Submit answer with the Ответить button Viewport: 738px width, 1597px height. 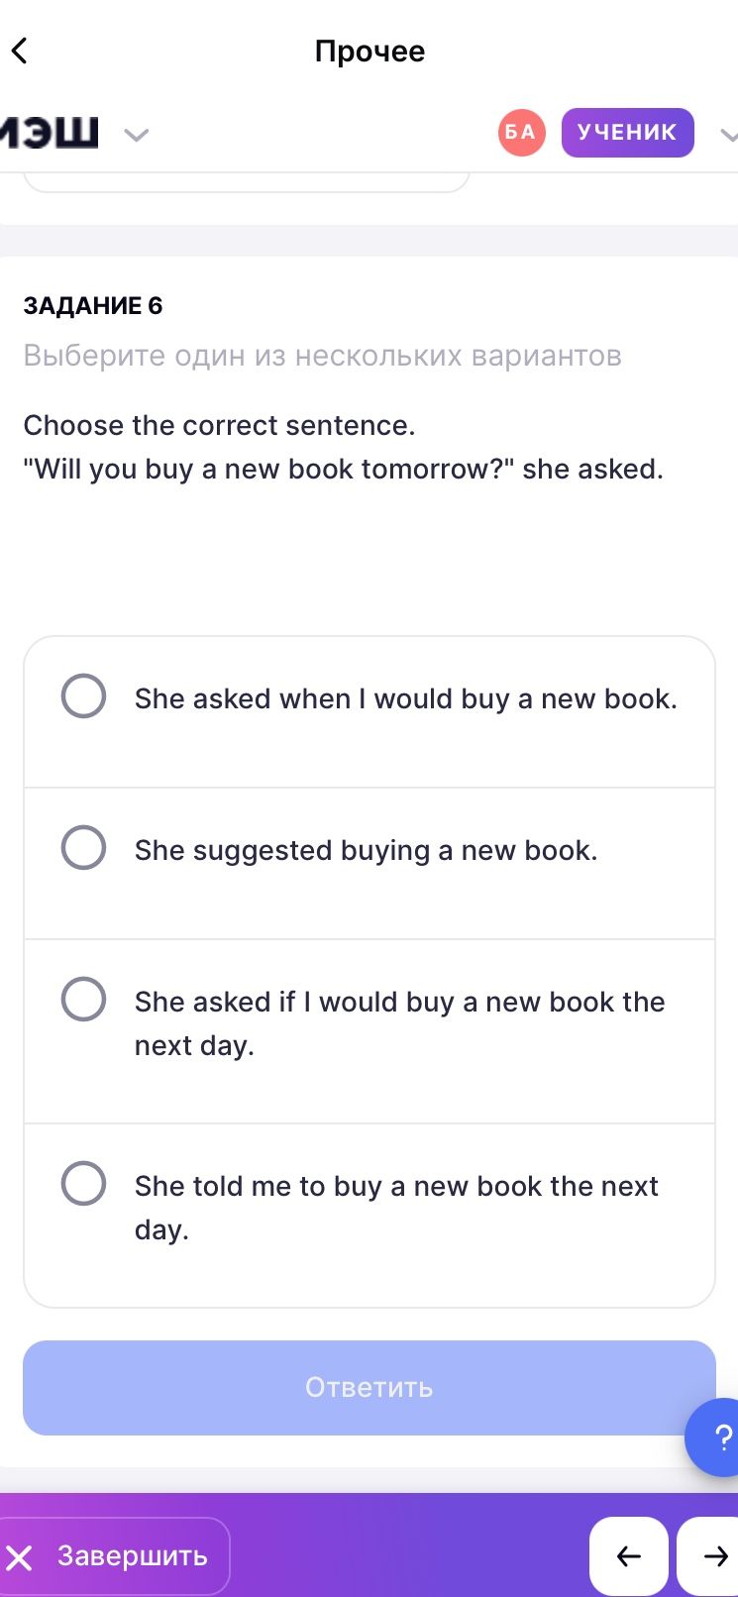tap(369, 1387)
